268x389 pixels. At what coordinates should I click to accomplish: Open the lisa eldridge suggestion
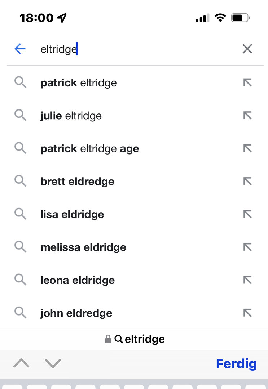pyautogui.click(x=73, y=215)
